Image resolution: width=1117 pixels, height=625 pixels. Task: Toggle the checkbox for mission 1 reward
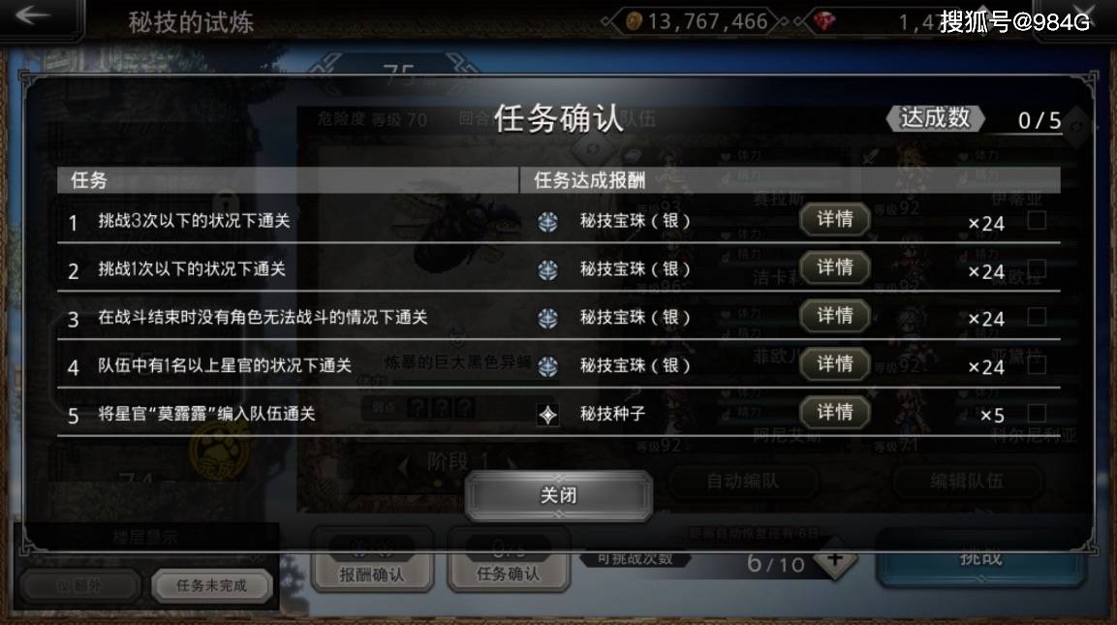pyautogui.click(x=1037, y=220)
